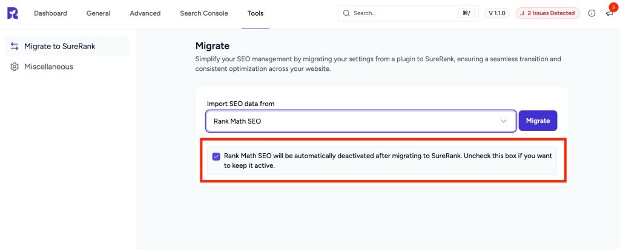Open the announcements megaphone icon
The width and height of the screenshot is (620, 249).
coord(609,13)
